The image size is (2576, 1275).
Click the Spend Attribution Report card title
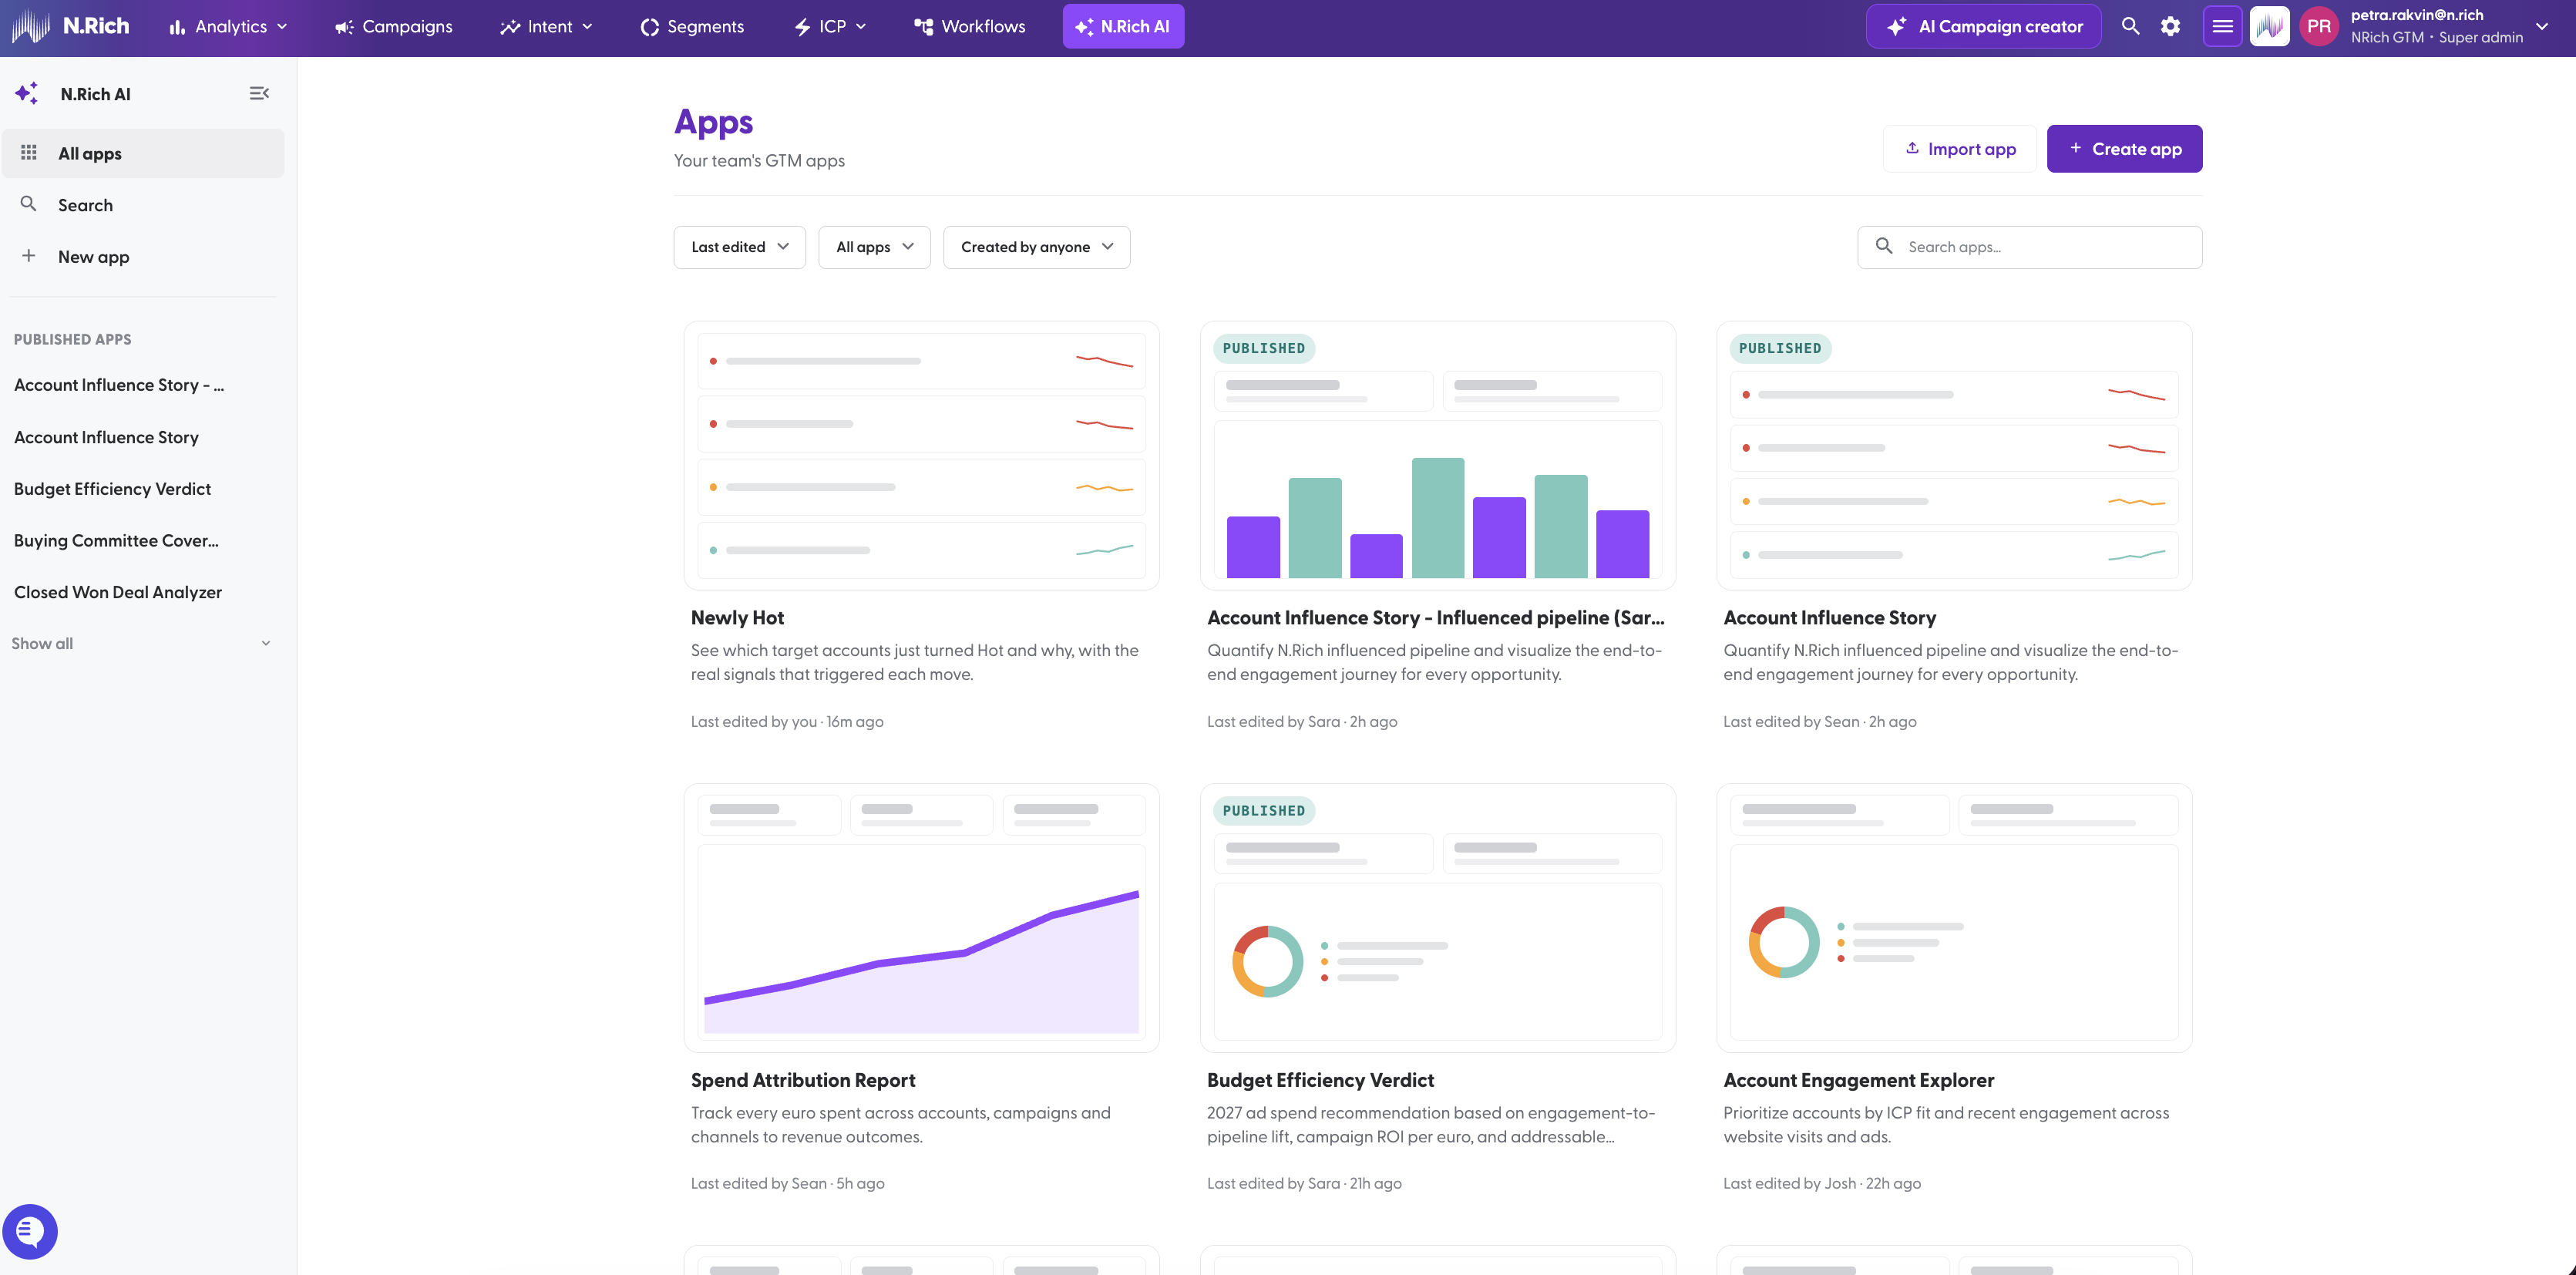click(x=803, y=1080)
